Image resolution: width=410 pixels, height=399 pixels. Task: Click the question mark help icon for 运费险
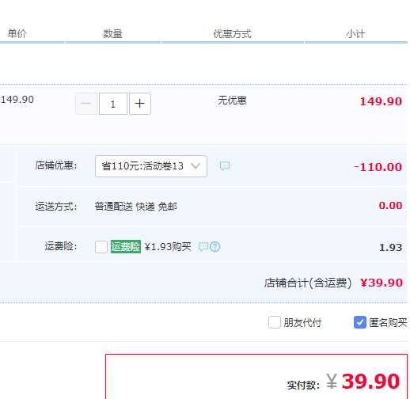coord(215,247)
